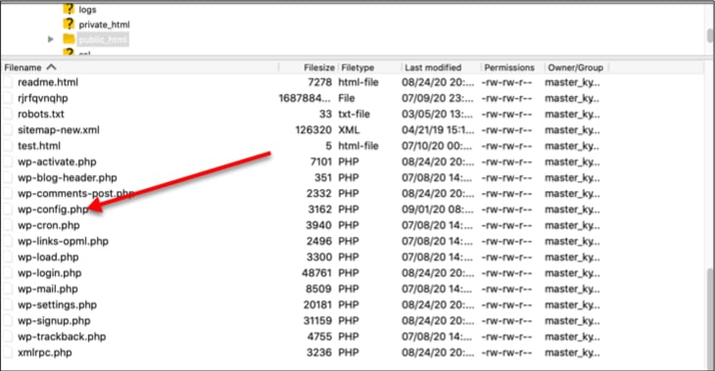
Task: Select file robots.txt
Action: coord(41,114)
